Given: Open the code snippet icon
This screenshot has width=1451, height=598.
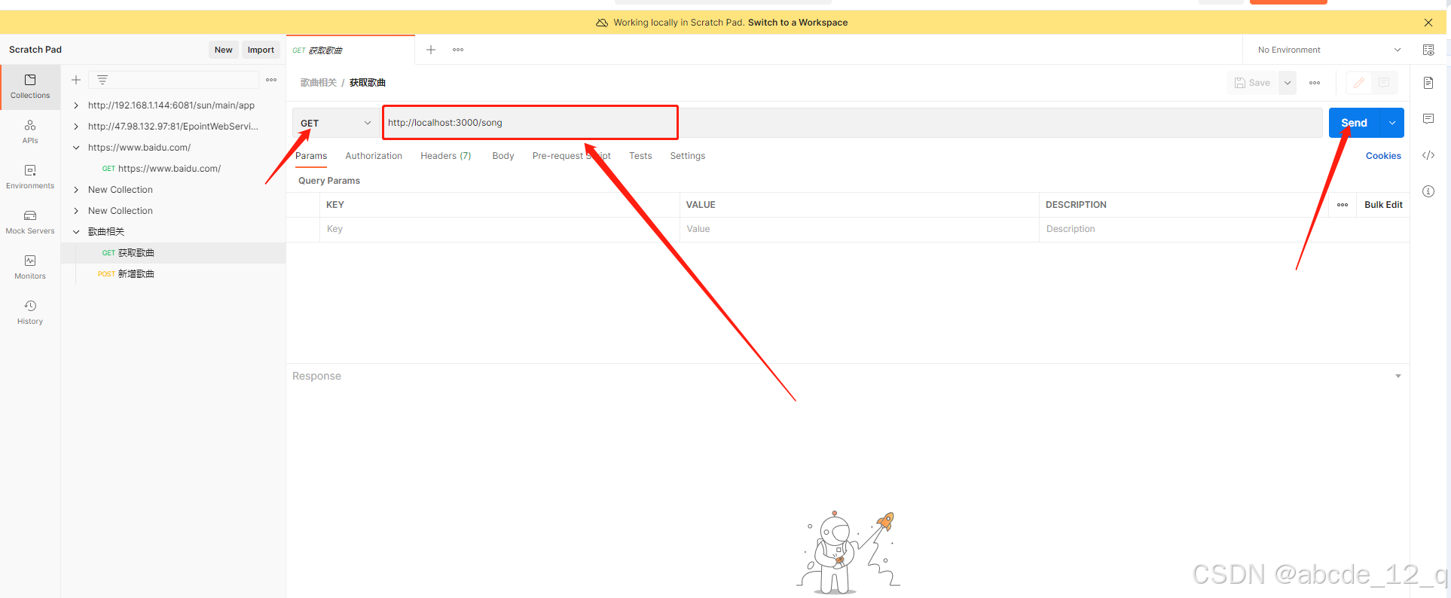Looking at the screenshot, I should click(1428, 155).
